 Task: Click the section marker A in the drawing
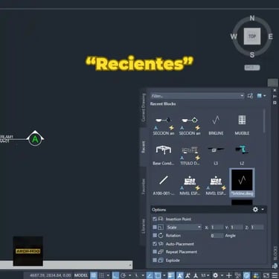35,139
